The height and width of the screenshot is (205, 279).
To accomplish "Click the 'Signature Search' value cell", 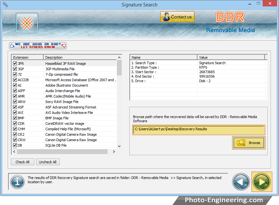I will [x=212, y=63].
